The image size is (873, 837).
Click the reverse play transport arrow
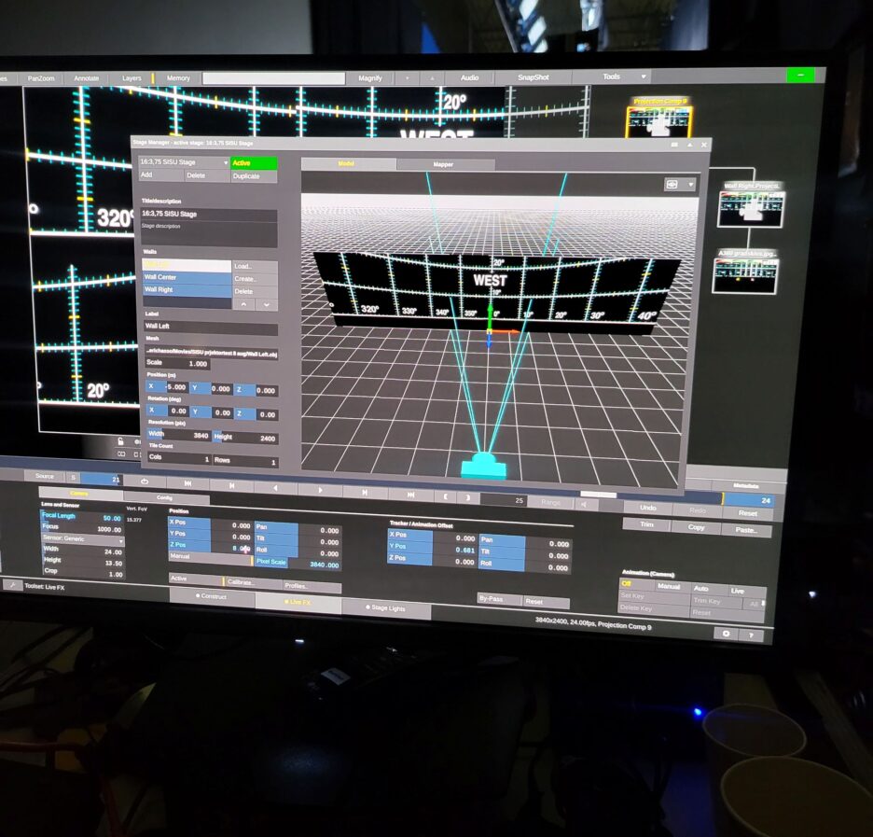click(276, 487)
